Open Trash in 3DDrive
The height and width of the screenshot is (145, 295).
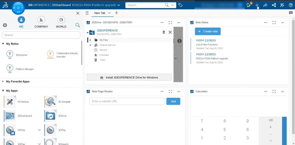[x=103, y=60]
